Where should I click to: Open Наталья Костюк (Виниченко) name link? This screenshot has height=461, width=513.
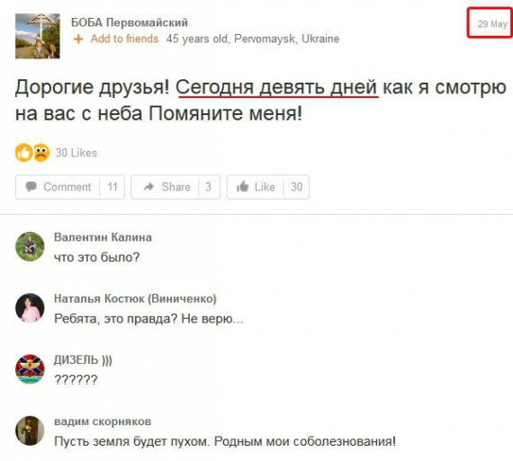[x=135, y=298]
